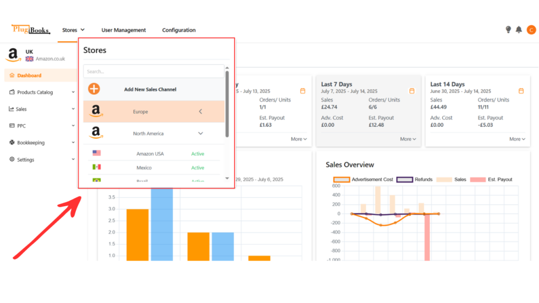Screen dimensions: 539x303
Task: Click the USA flag icon
Action: [x=97, y=153]
